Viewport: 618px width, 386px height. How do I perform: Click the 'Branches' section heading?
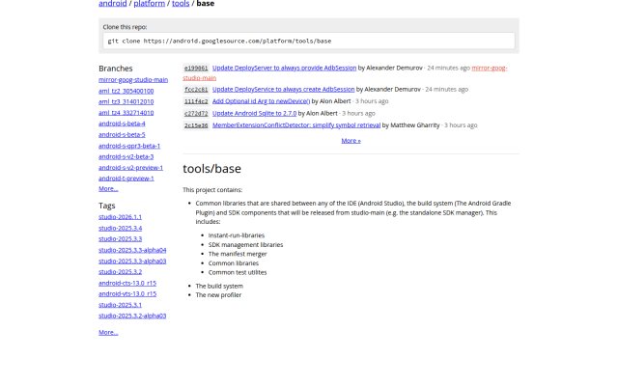116,69
